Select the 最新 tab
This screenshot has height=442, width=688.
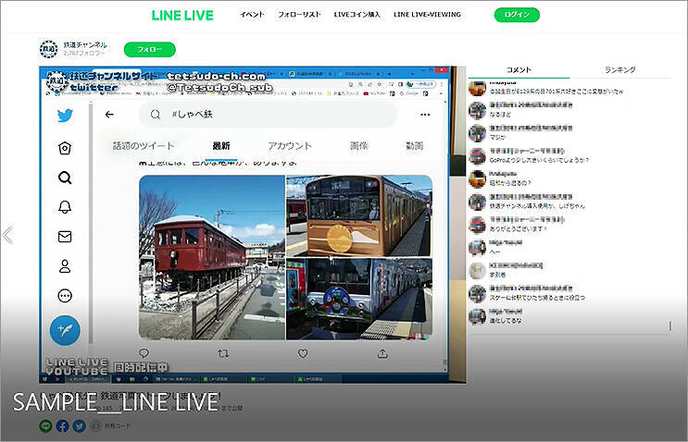point(221,146)
